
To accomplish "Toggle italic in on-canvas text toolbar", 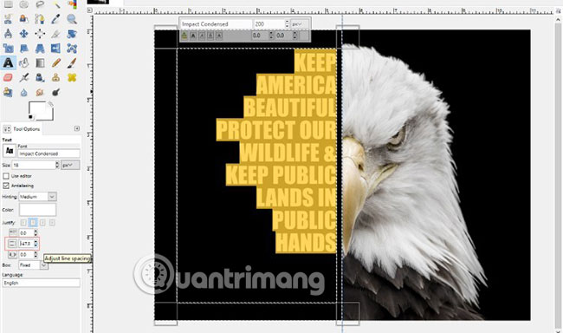I will coord(202,36).
